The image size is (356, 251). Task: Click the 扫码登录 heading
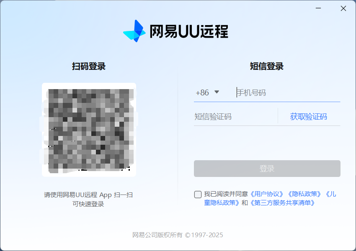coord(89,66)
